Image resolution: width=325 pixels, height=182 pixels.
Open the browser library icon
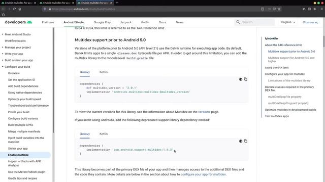coord(304,9)
